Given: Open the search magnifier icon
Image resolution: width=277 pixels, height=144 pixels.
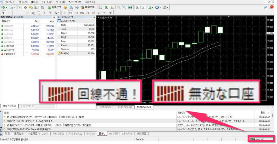Looking at the screenshot, I should [x=265, y=7].
